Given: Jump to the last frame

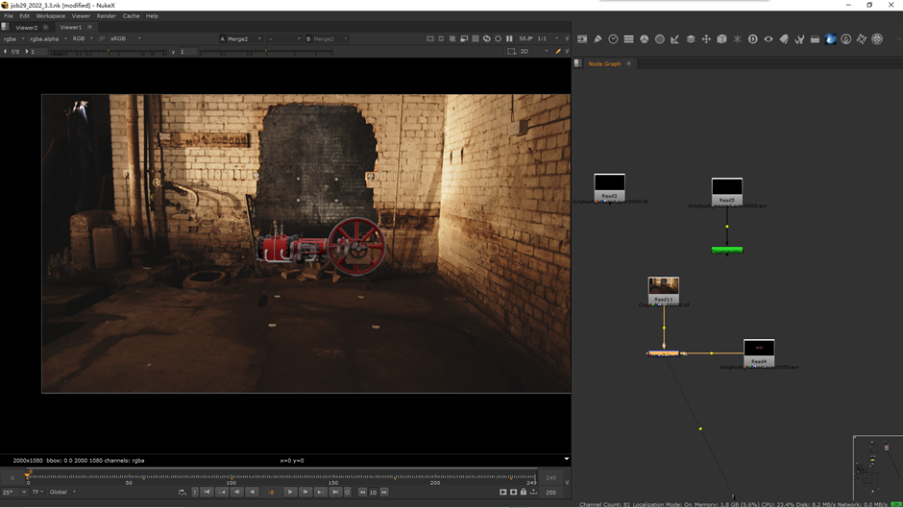Looking at the screenshot, I should click(x=335, y=492).
